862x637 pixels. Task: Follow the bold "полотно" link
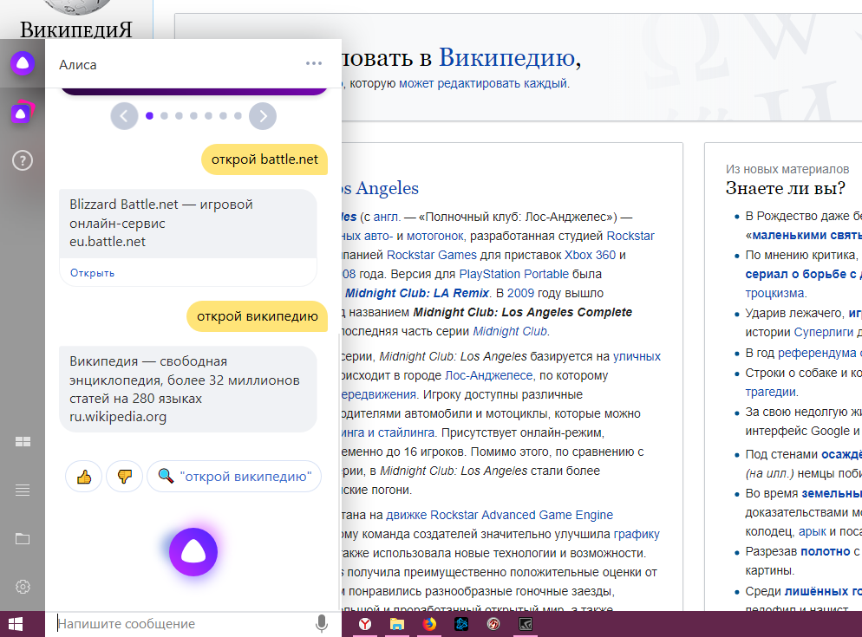826,551
